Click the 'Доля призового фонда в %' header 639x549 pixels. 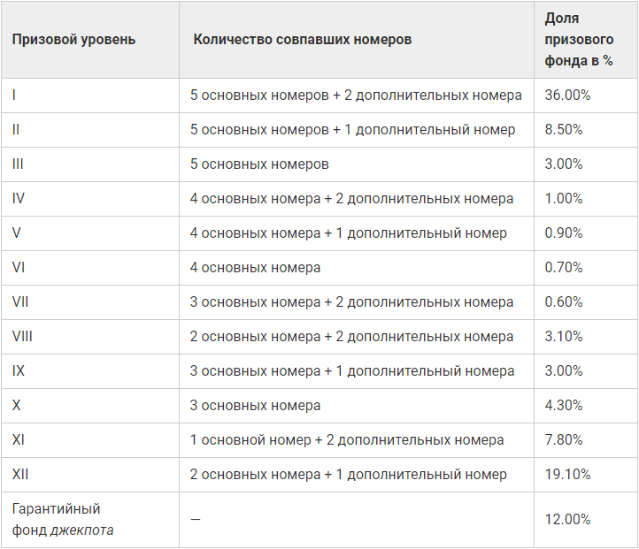tap(579, 40)
